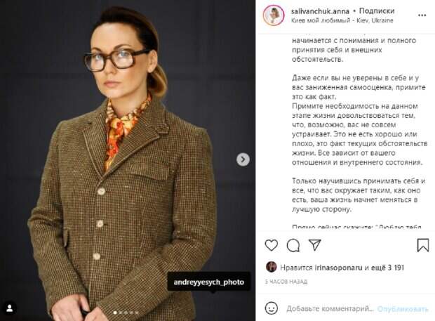Like the post with the heart icon

[x=272, y=245]
